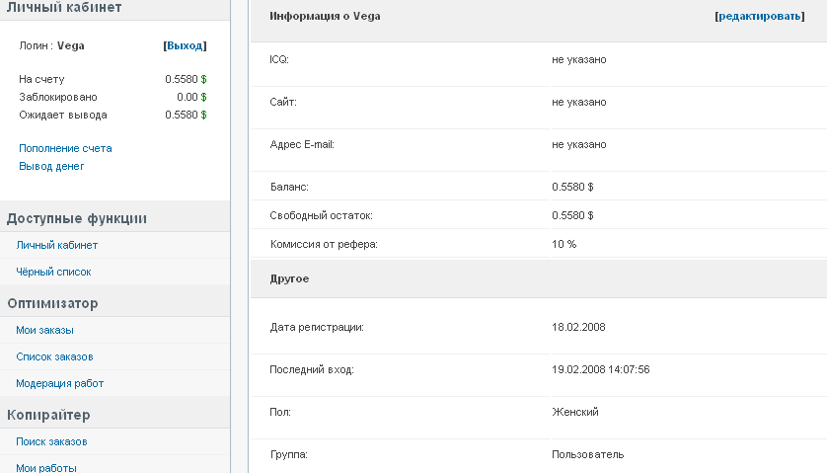Click the Другое section heading

click(x=289, y=279)
